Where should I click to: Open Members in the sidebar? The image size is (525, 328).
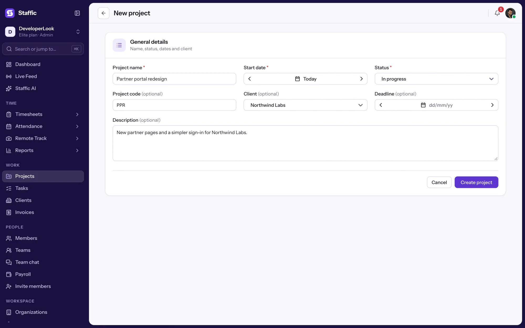[43, 238]
